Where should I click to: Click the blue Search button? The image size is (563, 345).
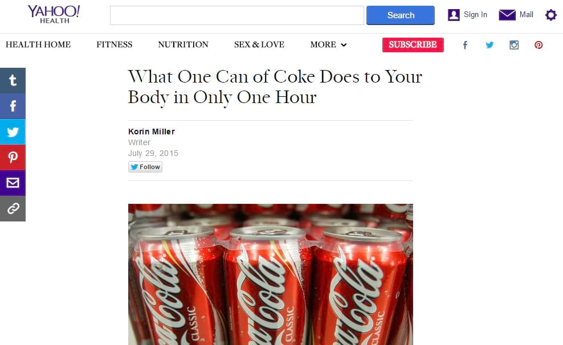point(401,15)
